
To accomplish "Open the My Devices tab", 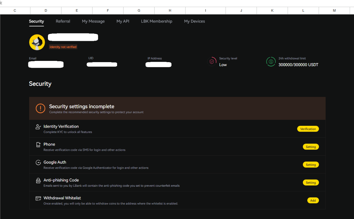I will click(x=195, y=21).
